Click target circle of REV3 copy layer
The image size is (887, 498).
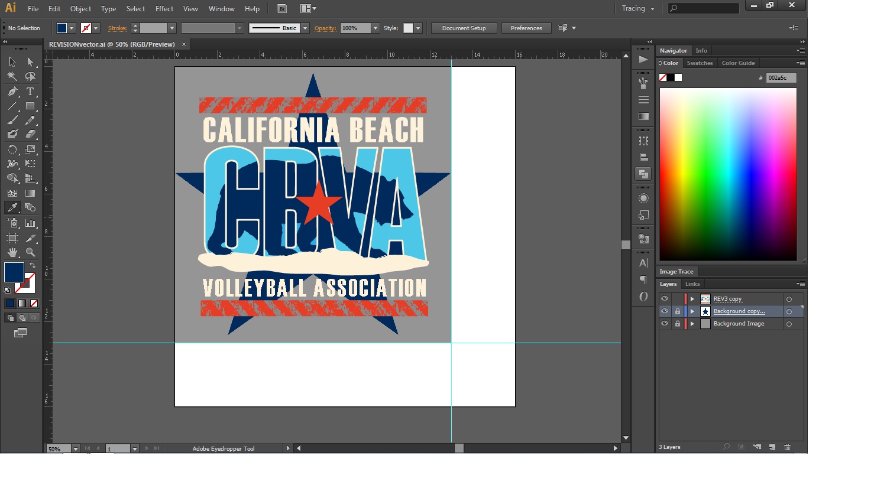pos(789,299)
